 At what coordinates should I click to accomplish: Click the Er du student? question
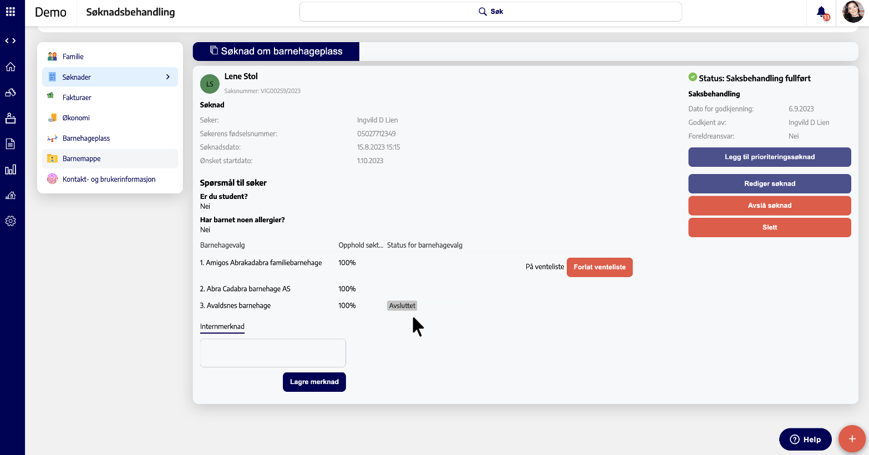tap(224, 197)
